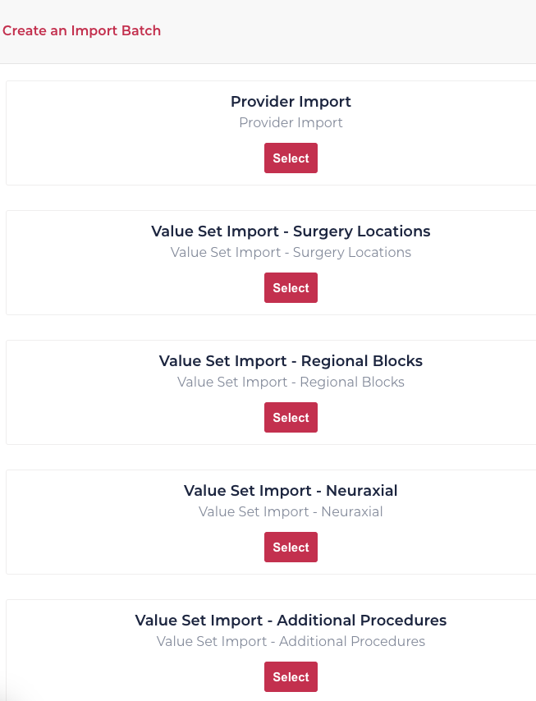
Task: Click the Surgery Locations subtitle text
Action: [x=291, y=252]
